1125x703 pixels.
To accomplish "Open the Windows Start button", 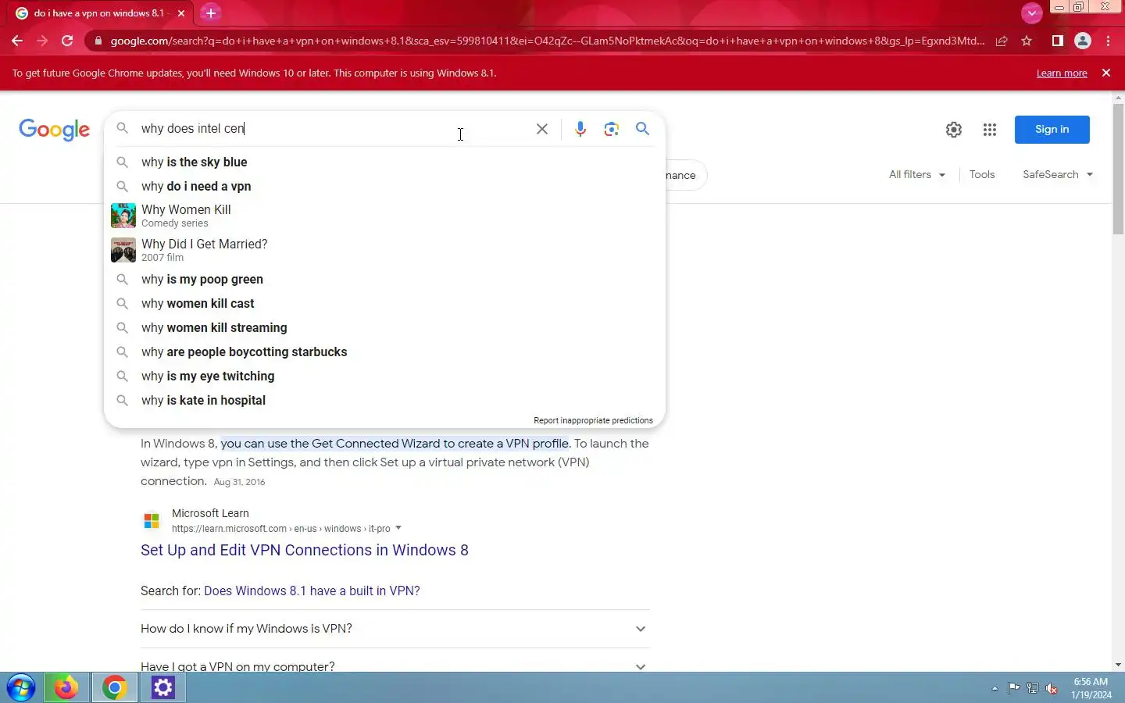I will click(x=20, y=687).
